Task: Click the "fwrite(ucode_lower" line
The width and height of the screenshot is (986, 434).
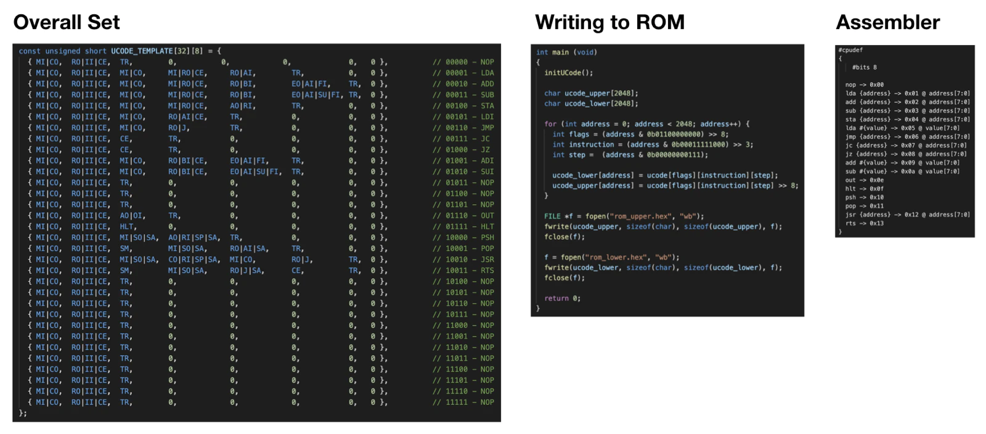Action: coord(663,268)
